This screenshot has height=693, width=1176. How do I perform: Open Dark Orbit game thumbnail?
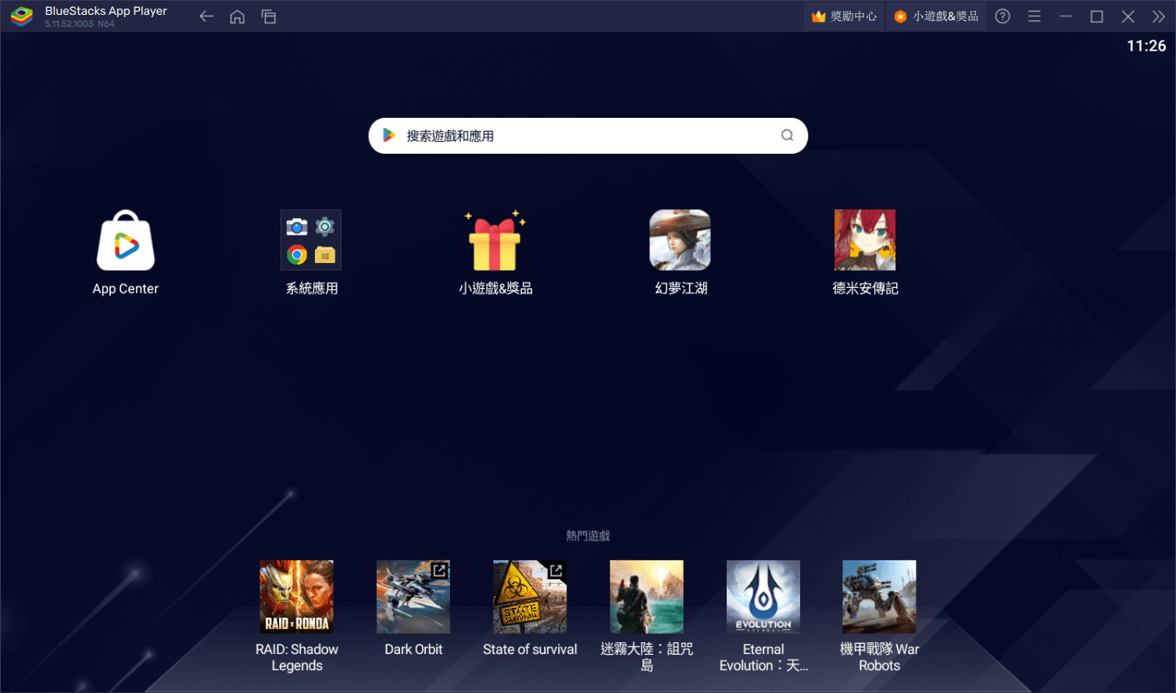(x=413, y=597)
